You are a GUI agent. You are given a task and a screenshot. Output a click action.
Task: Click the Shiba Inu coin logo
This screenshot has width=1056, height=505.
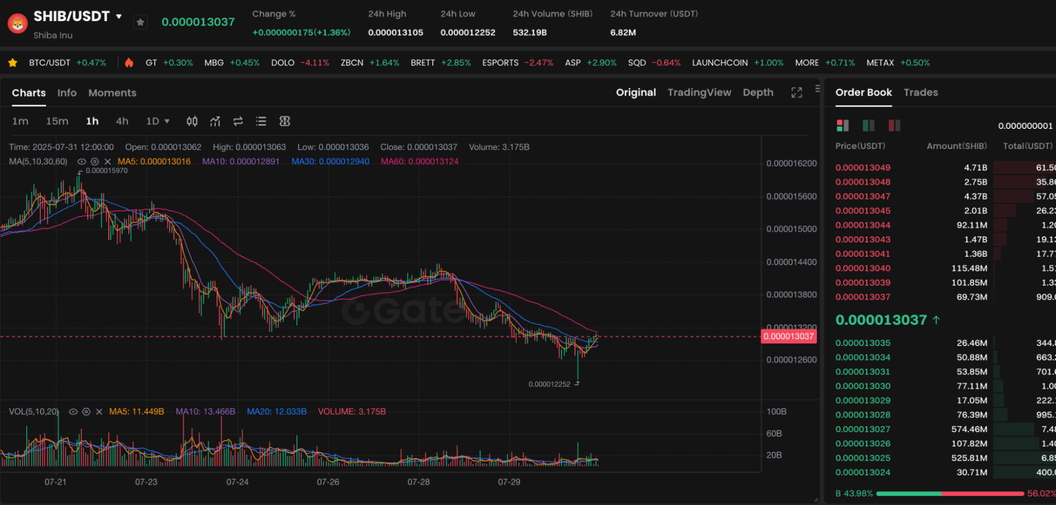coord(17,23)
